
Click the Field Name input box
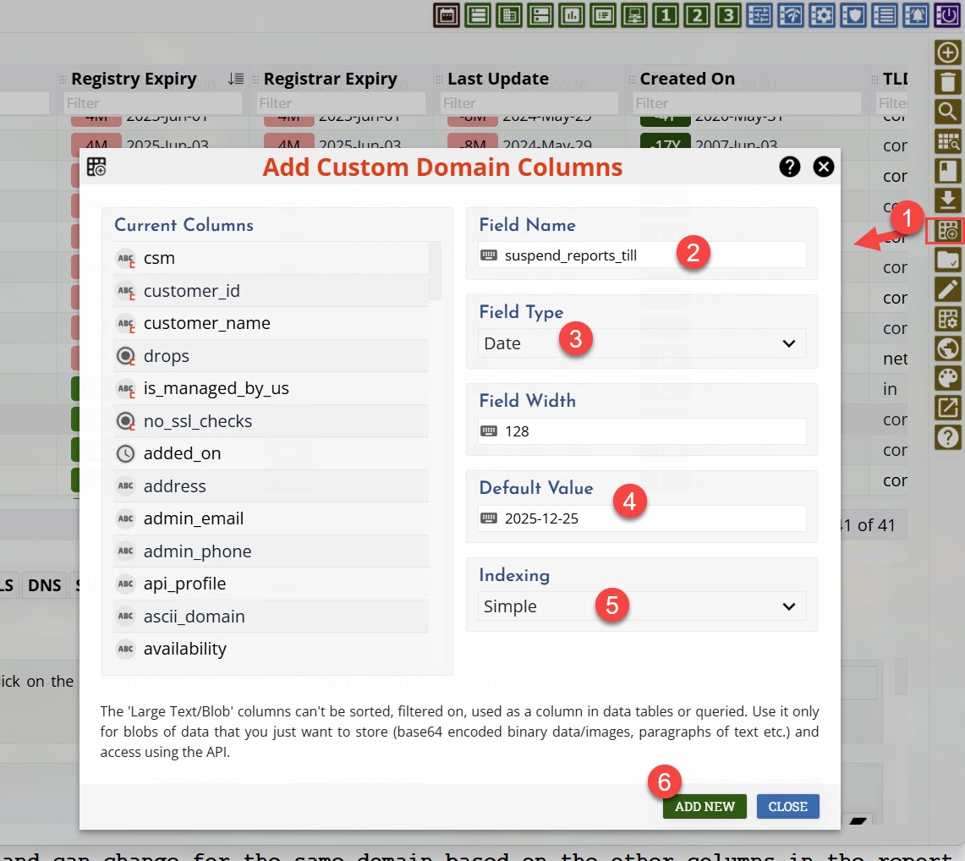(x=641, y=255)
